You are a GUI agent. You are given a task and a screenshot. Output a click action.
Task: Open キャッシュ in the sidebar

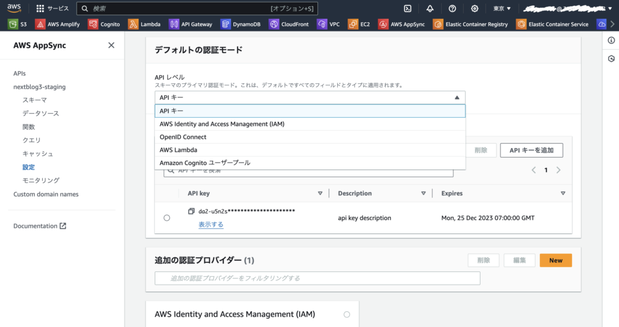click(x=38, y=154)
